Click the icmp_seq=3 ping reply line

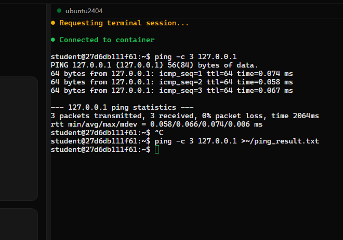coord(172,90)
